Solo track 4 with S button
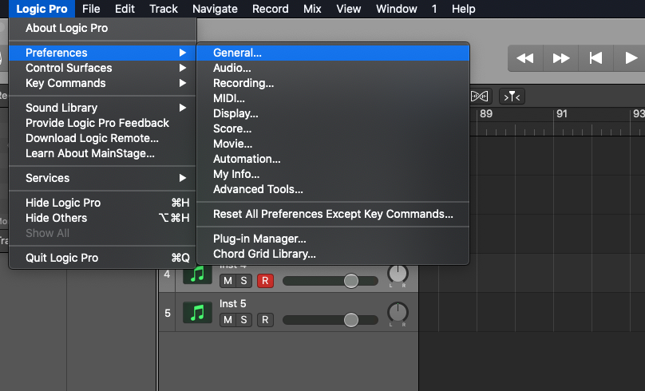This screenshot has width=645, height=391. click(x=244, y=281)
